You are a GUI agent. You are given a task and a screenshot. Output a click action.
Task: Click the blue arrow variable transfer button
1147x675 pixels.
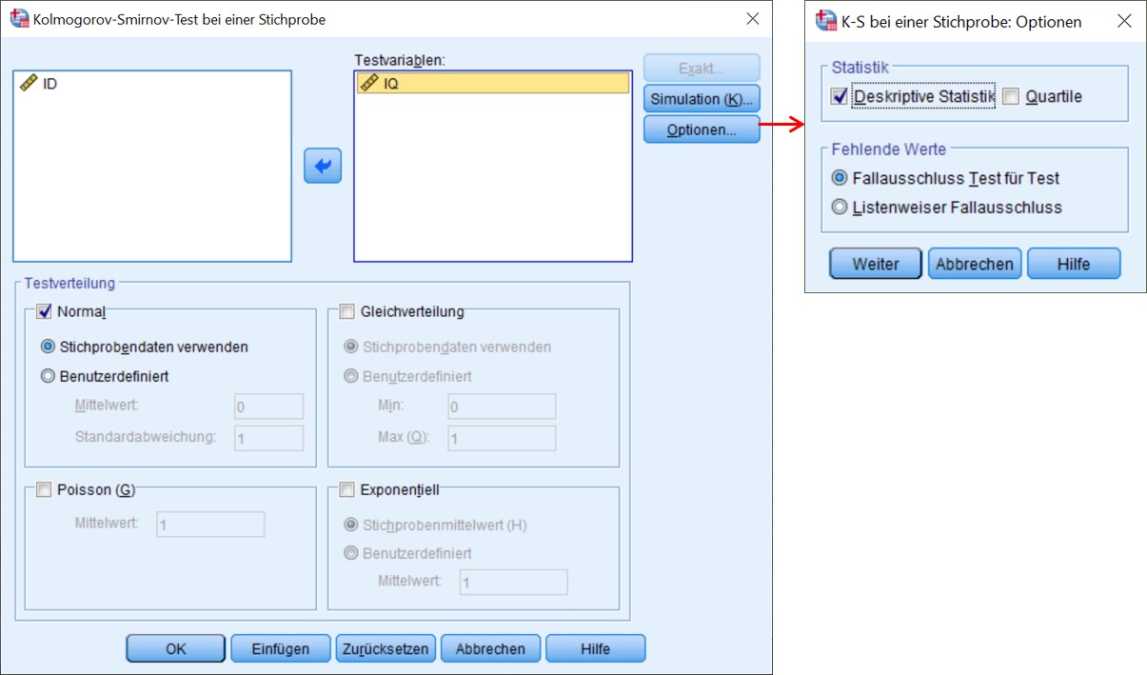[323, 166]
